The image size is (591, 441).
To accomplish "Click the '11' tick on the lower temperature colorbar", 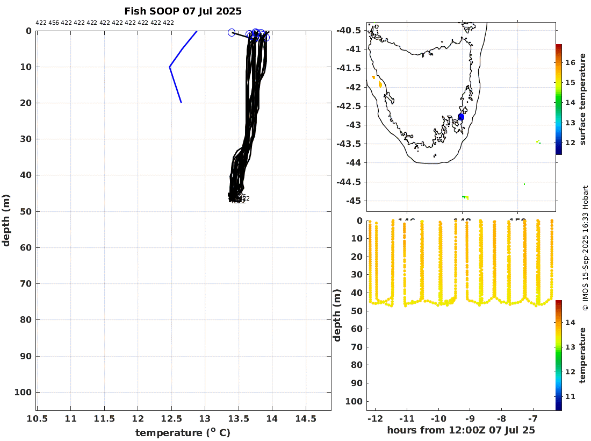I will [x=570, y=396].
